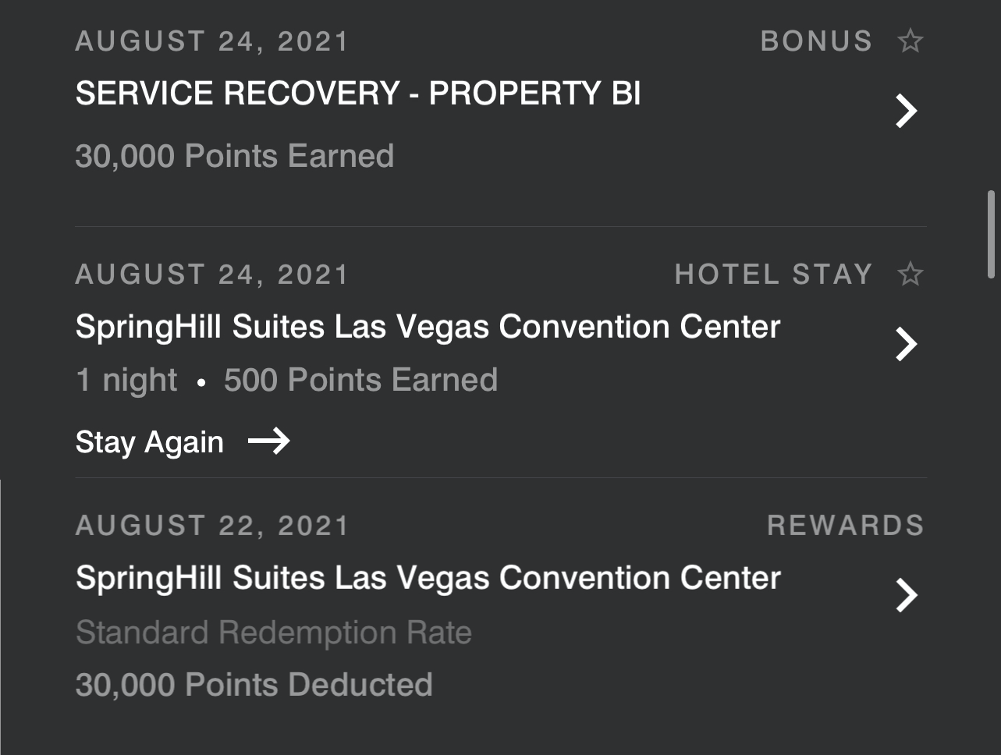This screenshot has width=1001, height=755.
Task: Click the Stay Again link
Action: click(x=149, y=441)
